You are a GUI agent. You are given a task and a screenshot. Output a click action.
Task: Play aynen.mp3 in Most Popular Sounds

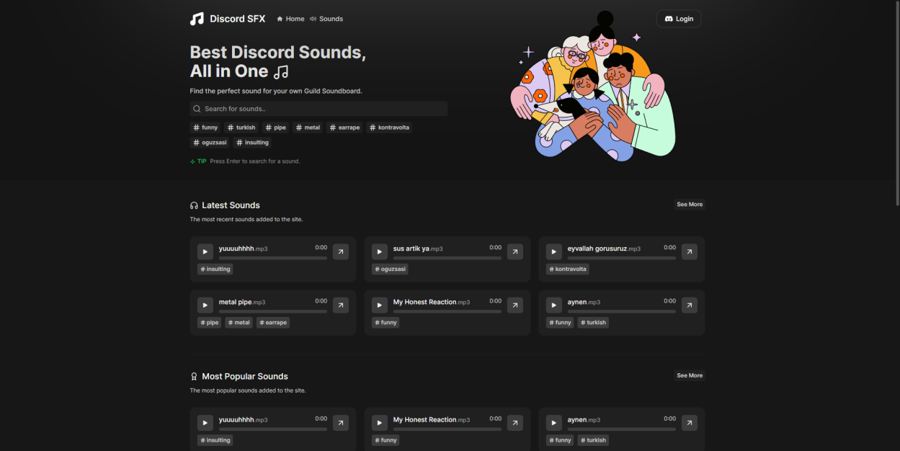[554, 423]
